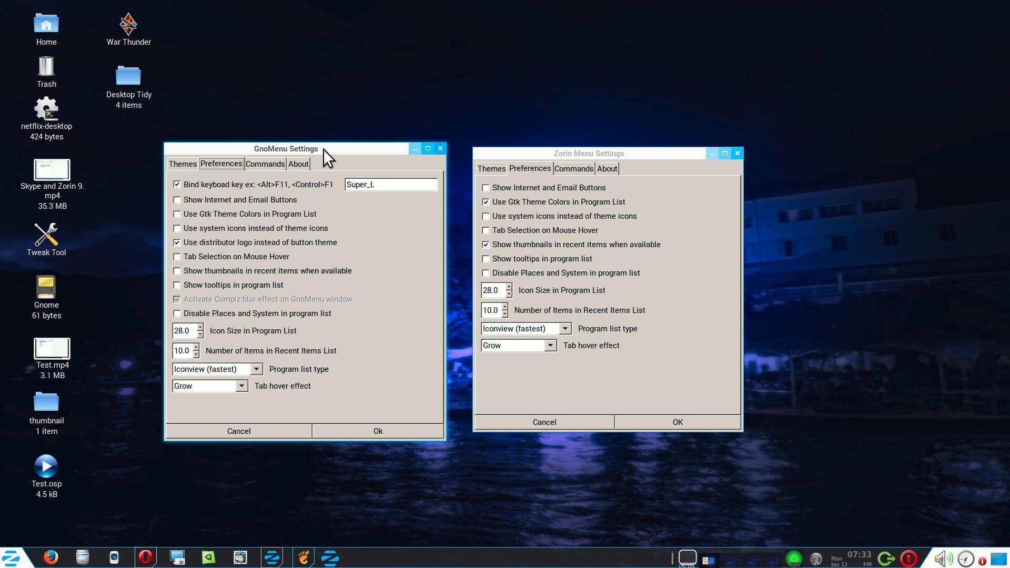Click the Super_L keyboard binding field
The height and width of the screenshot is (568, 1010).
point(390,185)
